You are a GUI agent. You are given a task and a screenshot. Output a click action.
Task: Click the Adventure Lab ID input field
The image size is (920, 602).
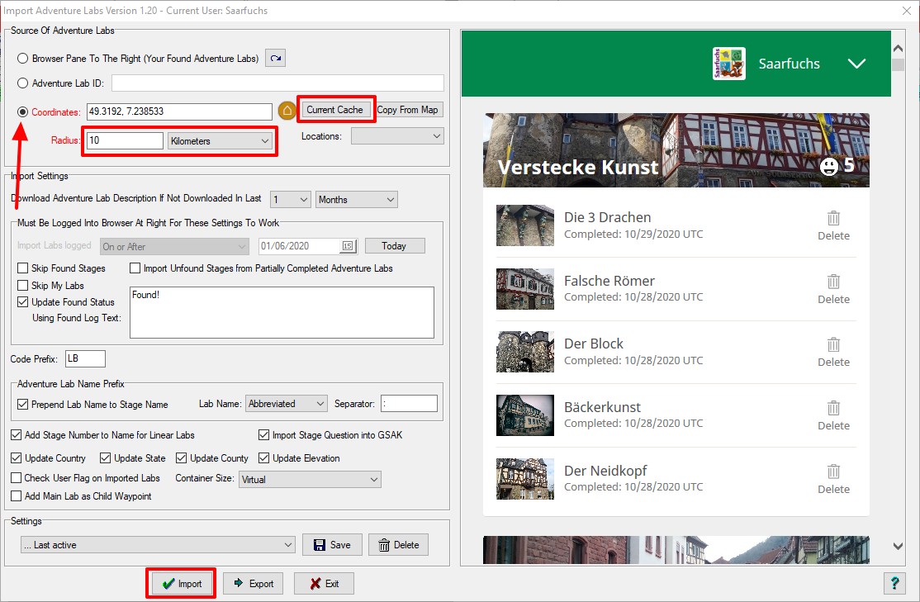click(x=277, y=83)
